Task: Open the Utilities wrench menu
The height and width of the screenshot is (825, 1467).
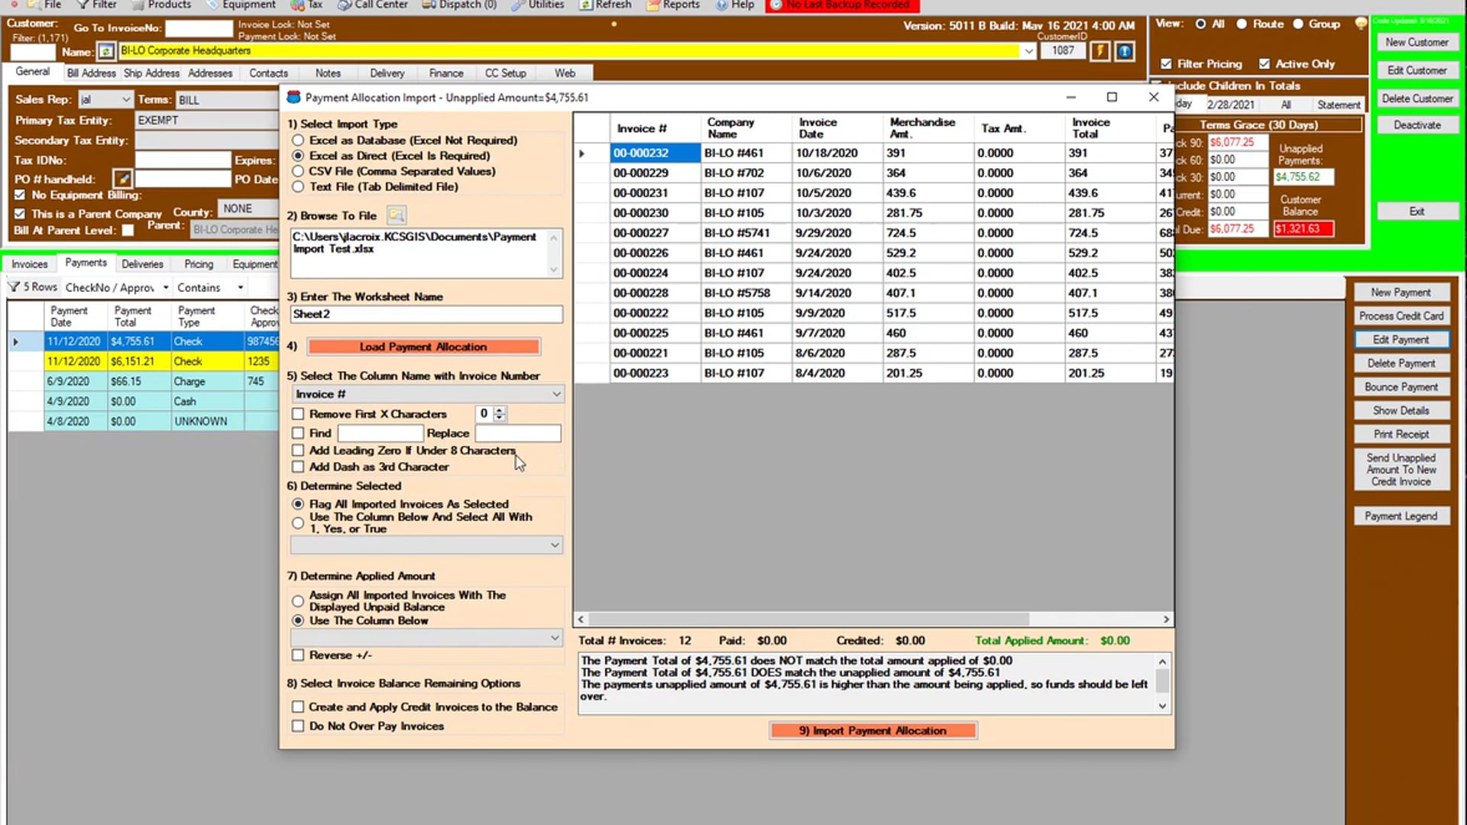Action: coord(538,5)
